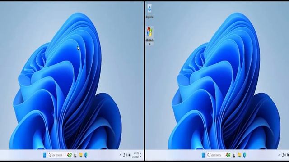Open the clock and date on the left screen

(x=135, y=155)
